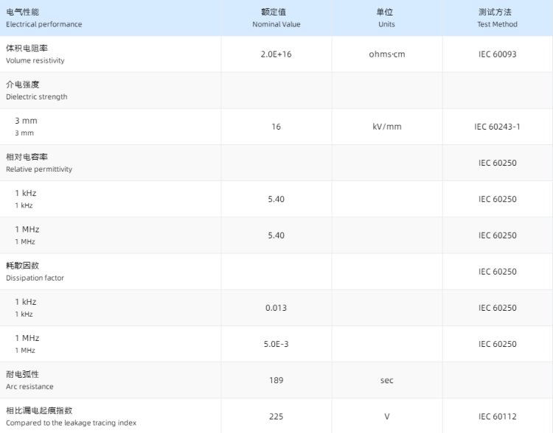Screen dimensions: 553x433
Task: Click the ohms·cm unit cell
Action: click(x=386, y=54)
